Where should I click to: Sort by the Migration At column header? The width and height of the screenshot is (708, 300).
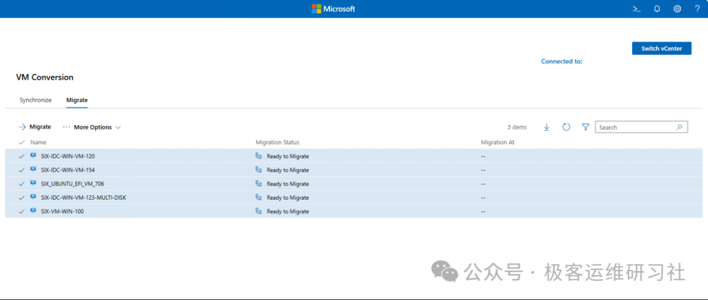[x=498, y=142]
